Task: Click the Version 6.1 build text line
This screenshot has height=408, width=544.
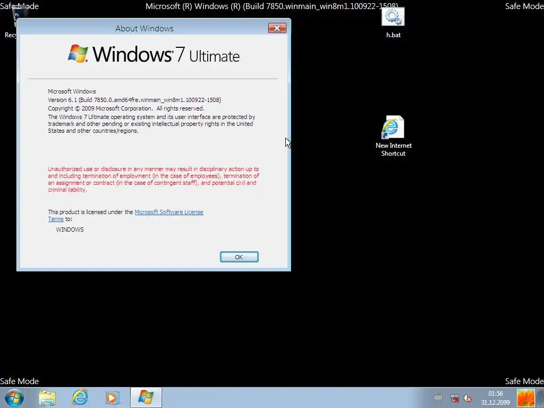Action: [x=134, y=100]
